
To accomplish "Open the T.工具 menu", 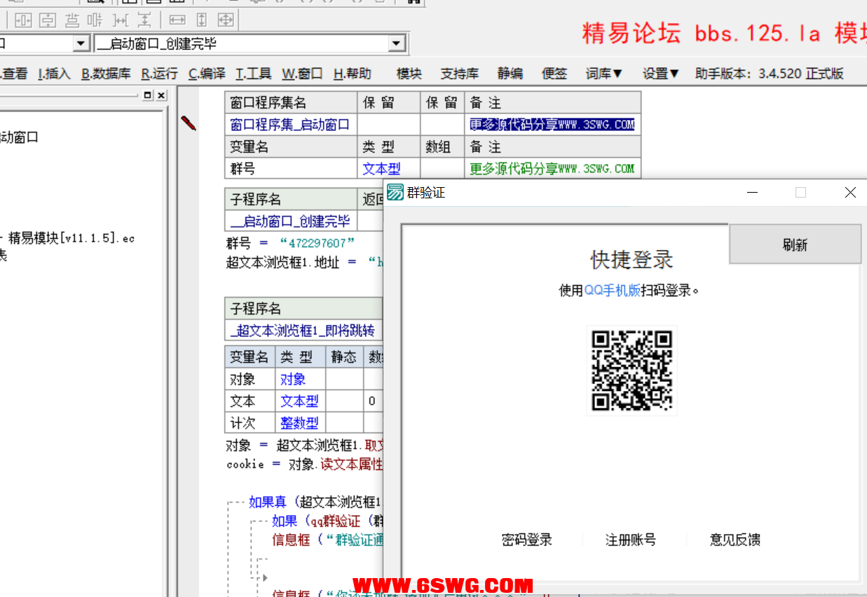I will pos(253,74).
